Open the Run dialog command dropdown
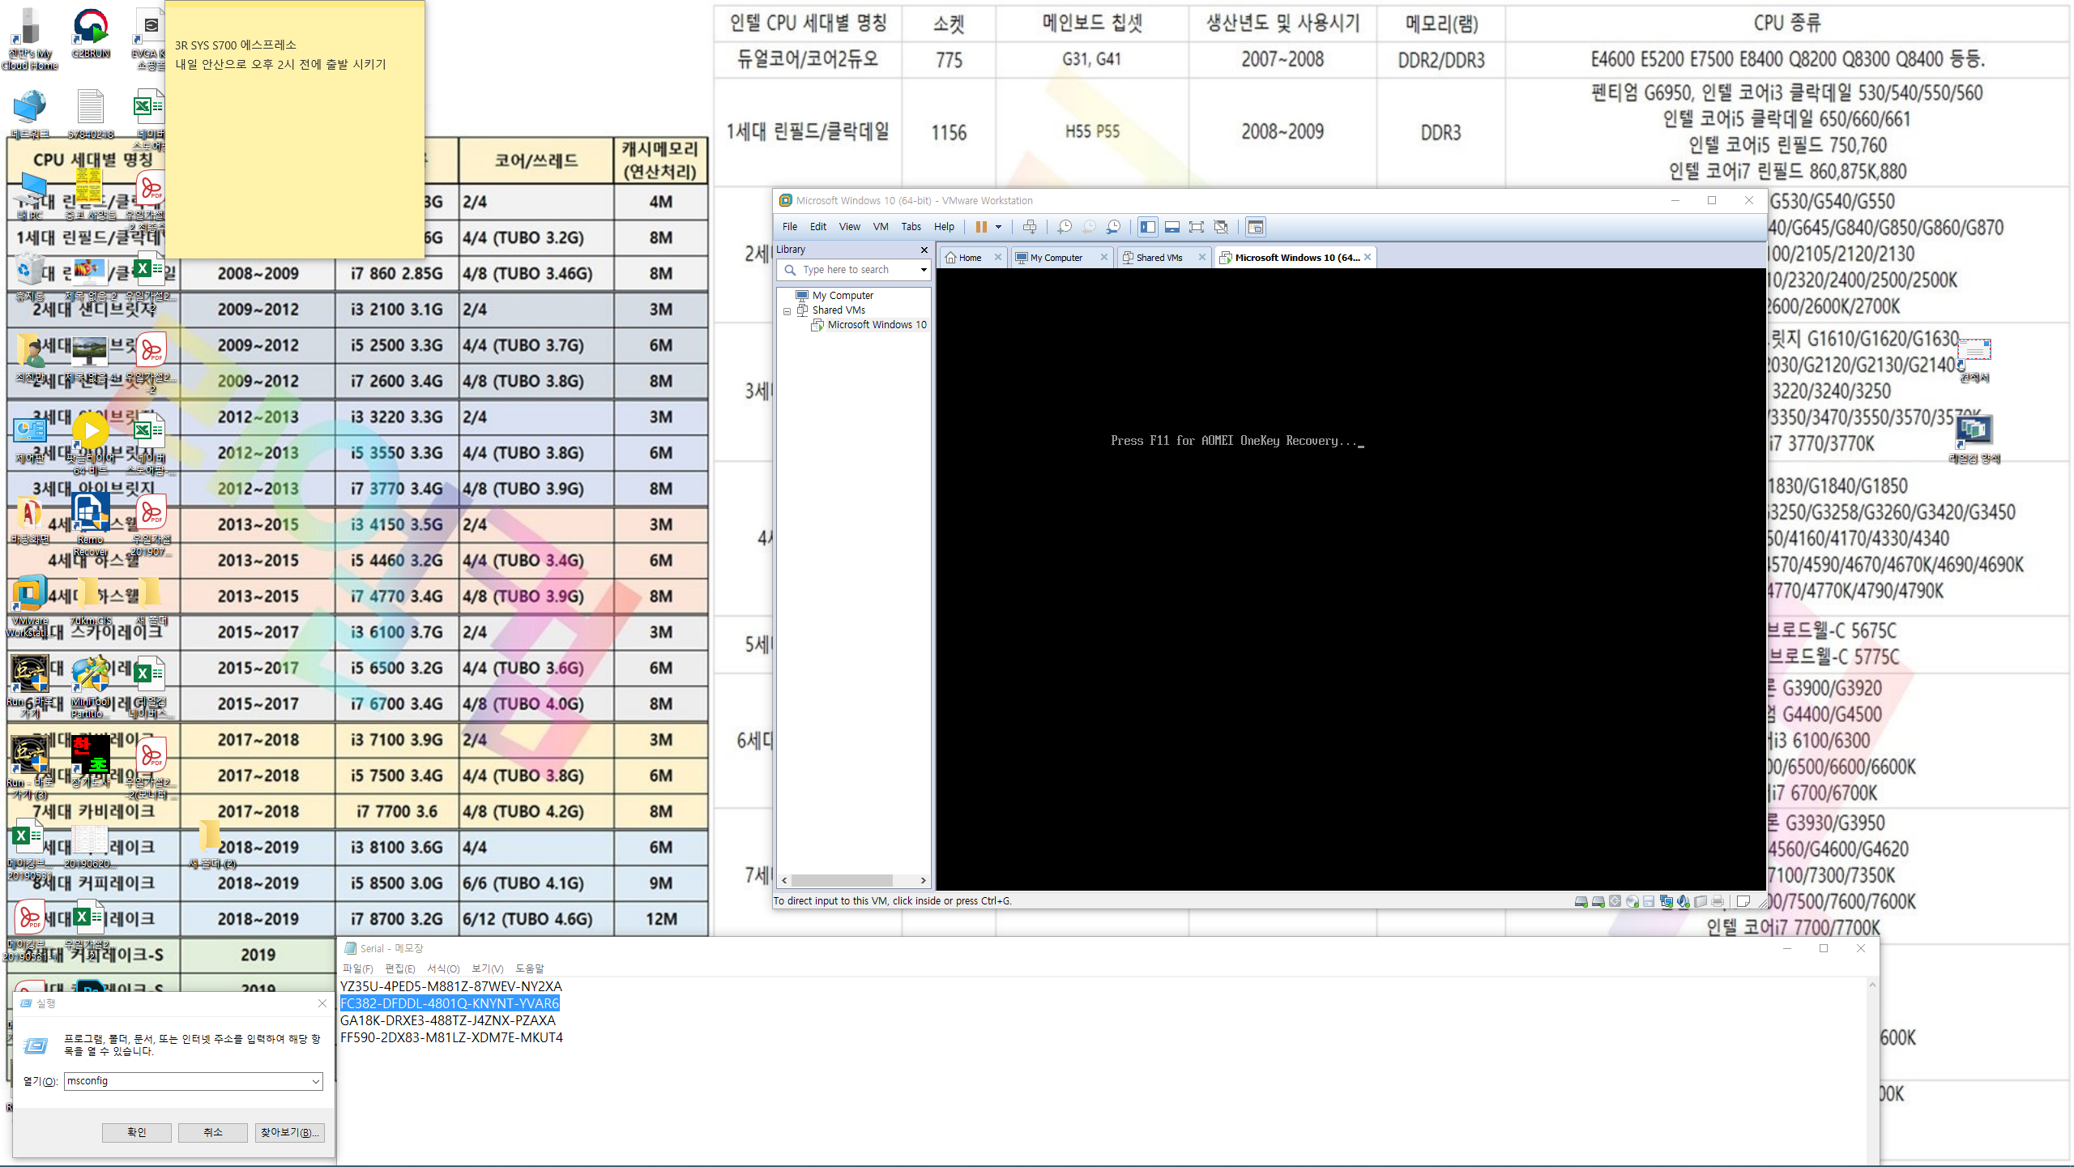The width and height of the screenshot is (2074, 1167). click(316, 1081)
